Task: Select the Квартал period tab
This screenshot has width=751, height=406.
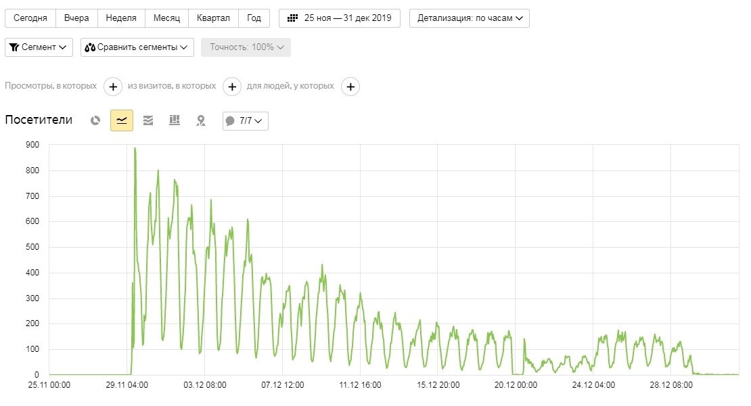Action: [213, 18]
